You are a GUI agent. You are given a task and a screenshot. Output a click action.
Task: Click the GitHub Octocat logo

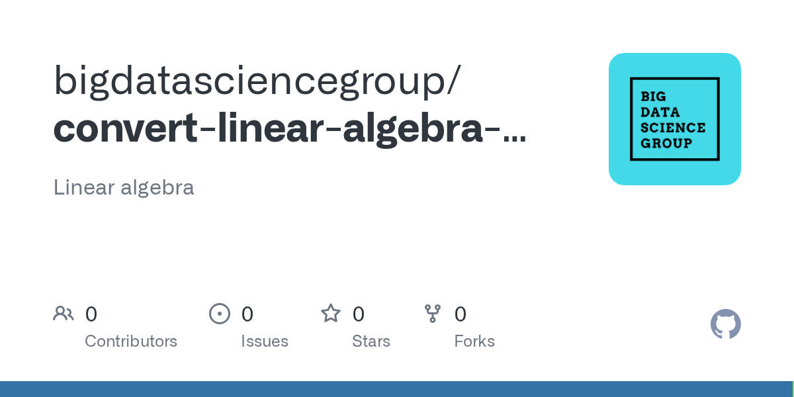[725, 324]
